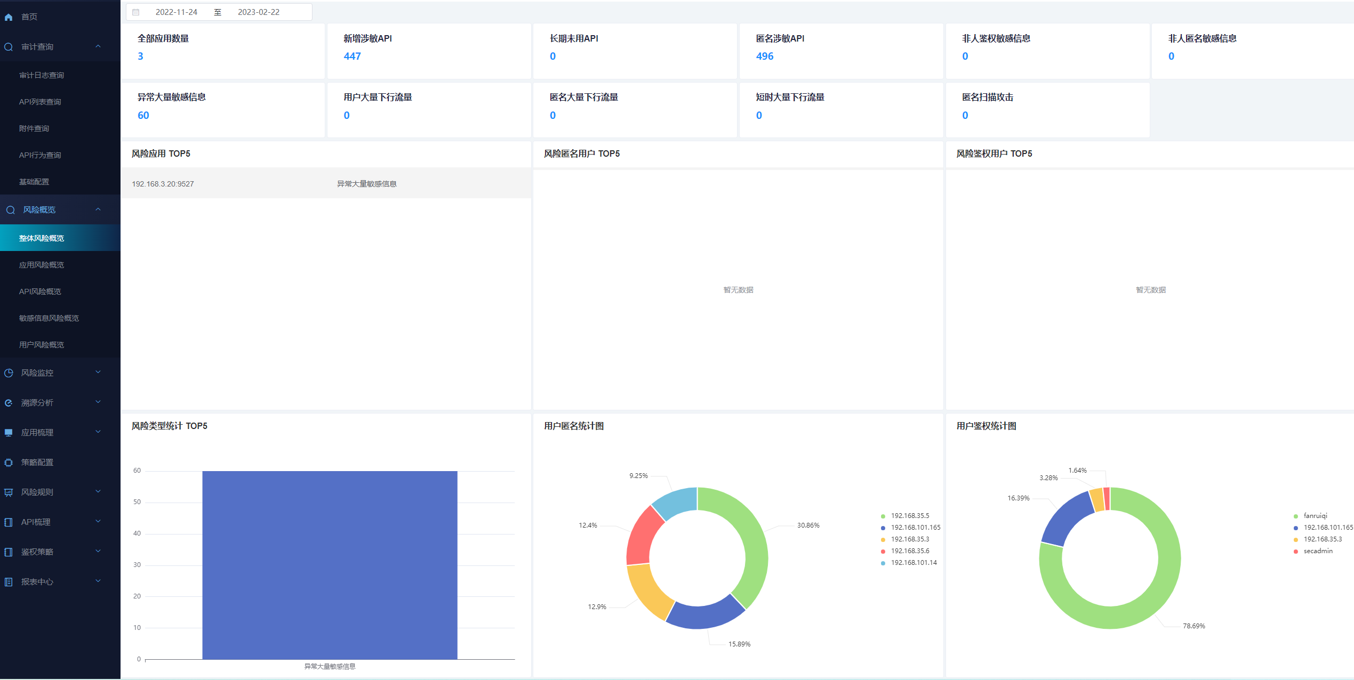Open 附件查询 menu item

pyautogui.click(x=60, y=128)
